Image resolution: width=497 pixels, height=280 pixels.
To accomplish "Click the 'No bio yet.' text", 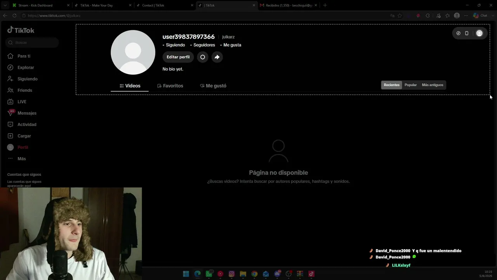I will (x=173, y=69).
